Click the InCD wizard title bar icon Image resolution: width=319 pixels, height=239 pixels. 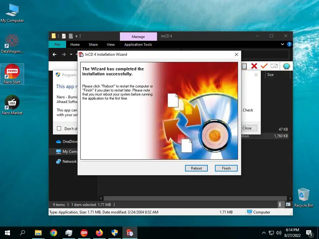click(x=81, y=54)
